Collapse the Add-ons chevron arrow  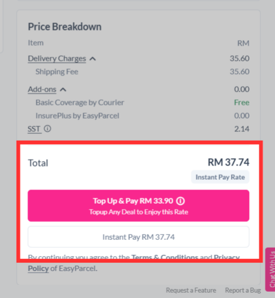tap(63, 89)
